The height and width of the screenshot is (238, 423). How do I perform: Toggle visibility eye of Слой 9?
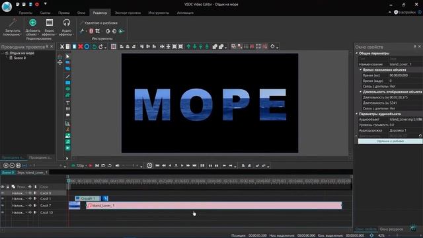[3, 193]
